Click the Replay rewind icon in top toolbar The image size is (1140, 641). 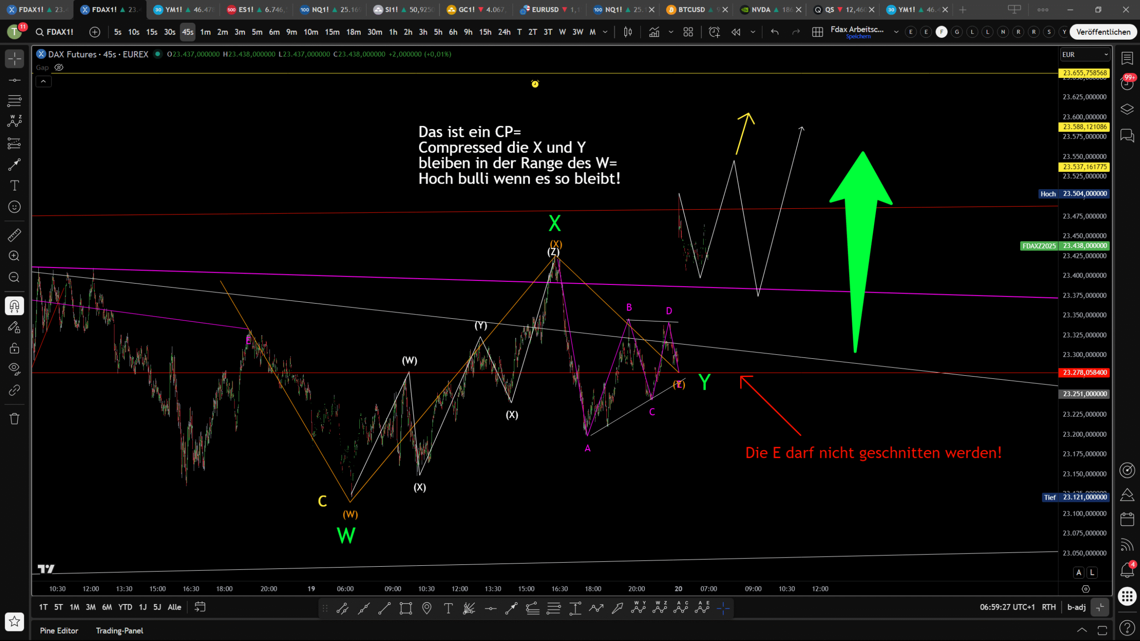coord(736,32)
